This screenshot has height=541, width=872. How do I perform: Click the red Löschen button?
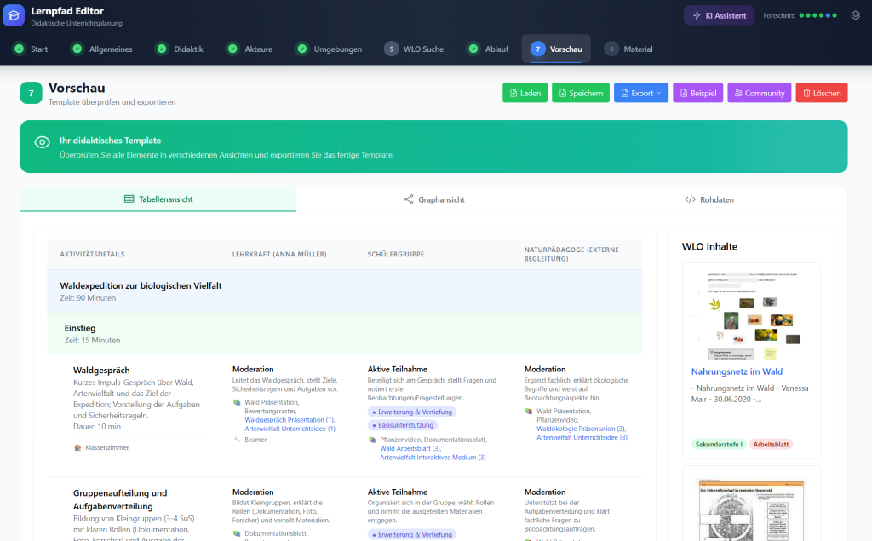(x=822, y=93)
